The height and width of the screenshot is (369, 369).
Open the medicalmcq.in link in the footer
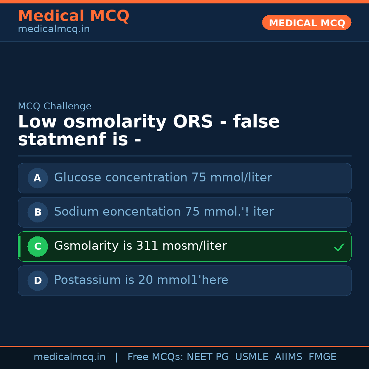(x=69, y=357)
